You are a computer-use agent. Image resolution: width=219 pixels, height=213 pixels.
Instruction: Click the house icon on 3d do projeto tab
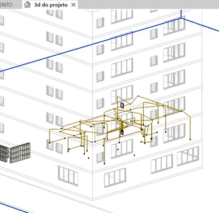coord(27,5)
